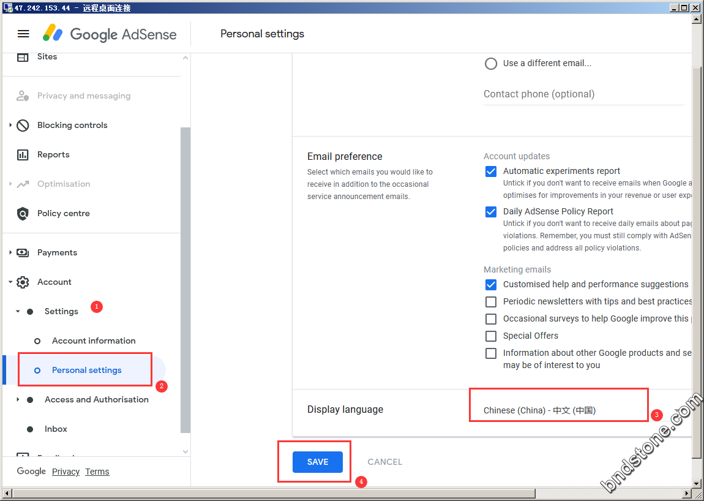The width and height of the screenshot is (704, 501).
Task: Expand the Optimisation section arrow
Action: click(x=10, y=184)
